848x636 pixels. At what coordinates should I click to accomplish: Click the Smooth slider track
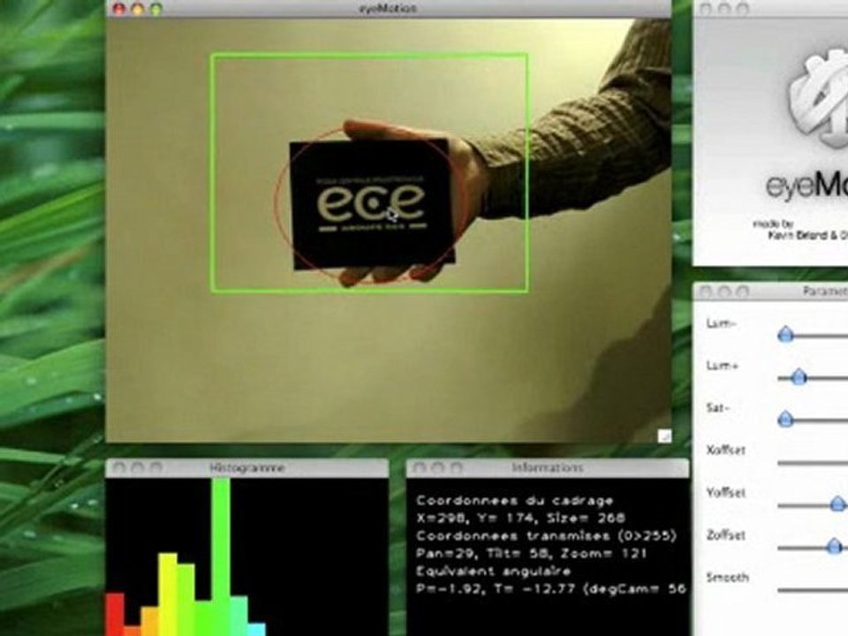(x=813, y=590)
